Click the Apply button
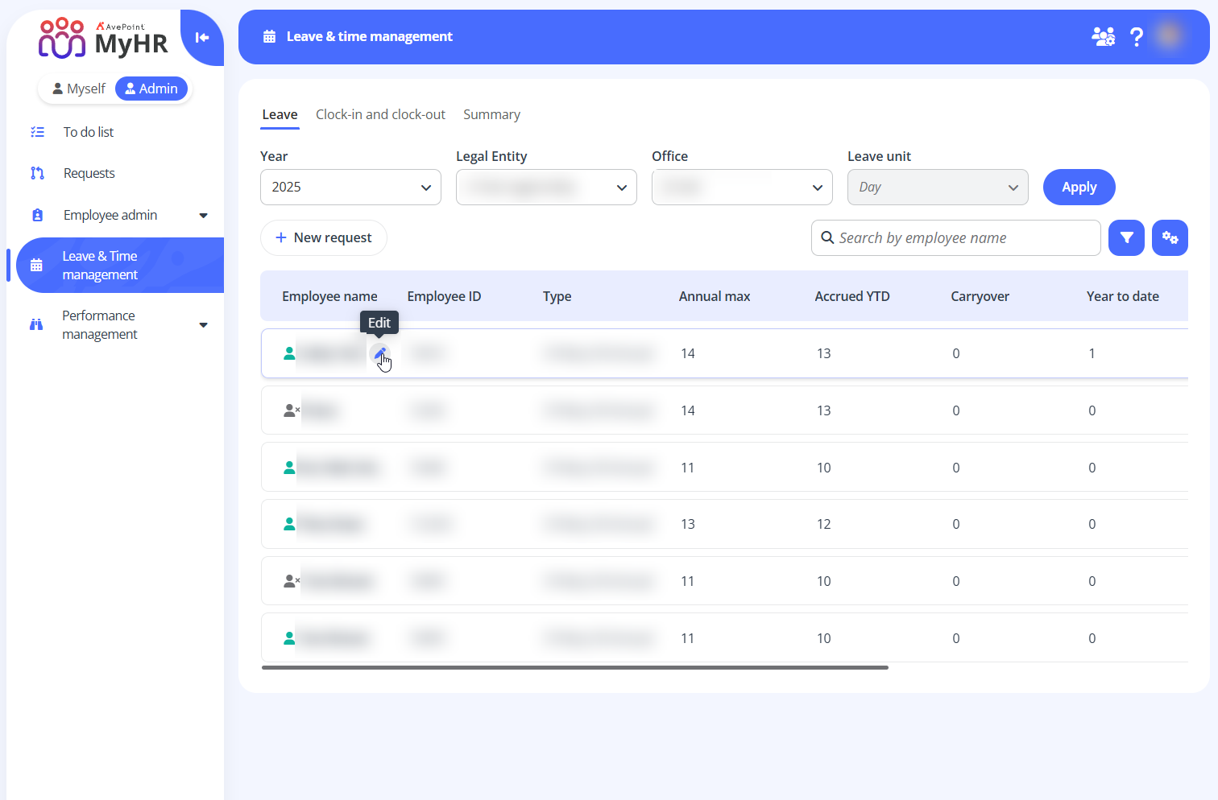Screen dimensions: 1218x800 pyautogui.click(x=1079, y=188)
